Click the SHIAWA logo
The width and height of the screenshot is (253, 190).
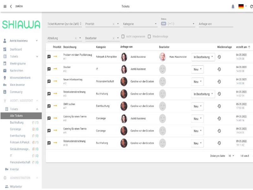(21, 25)
